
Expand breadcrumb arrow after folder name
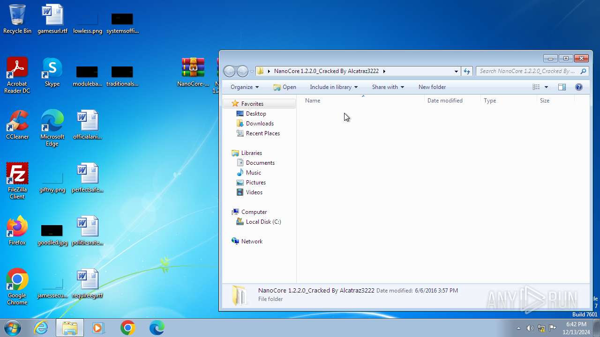click(384, 71)
